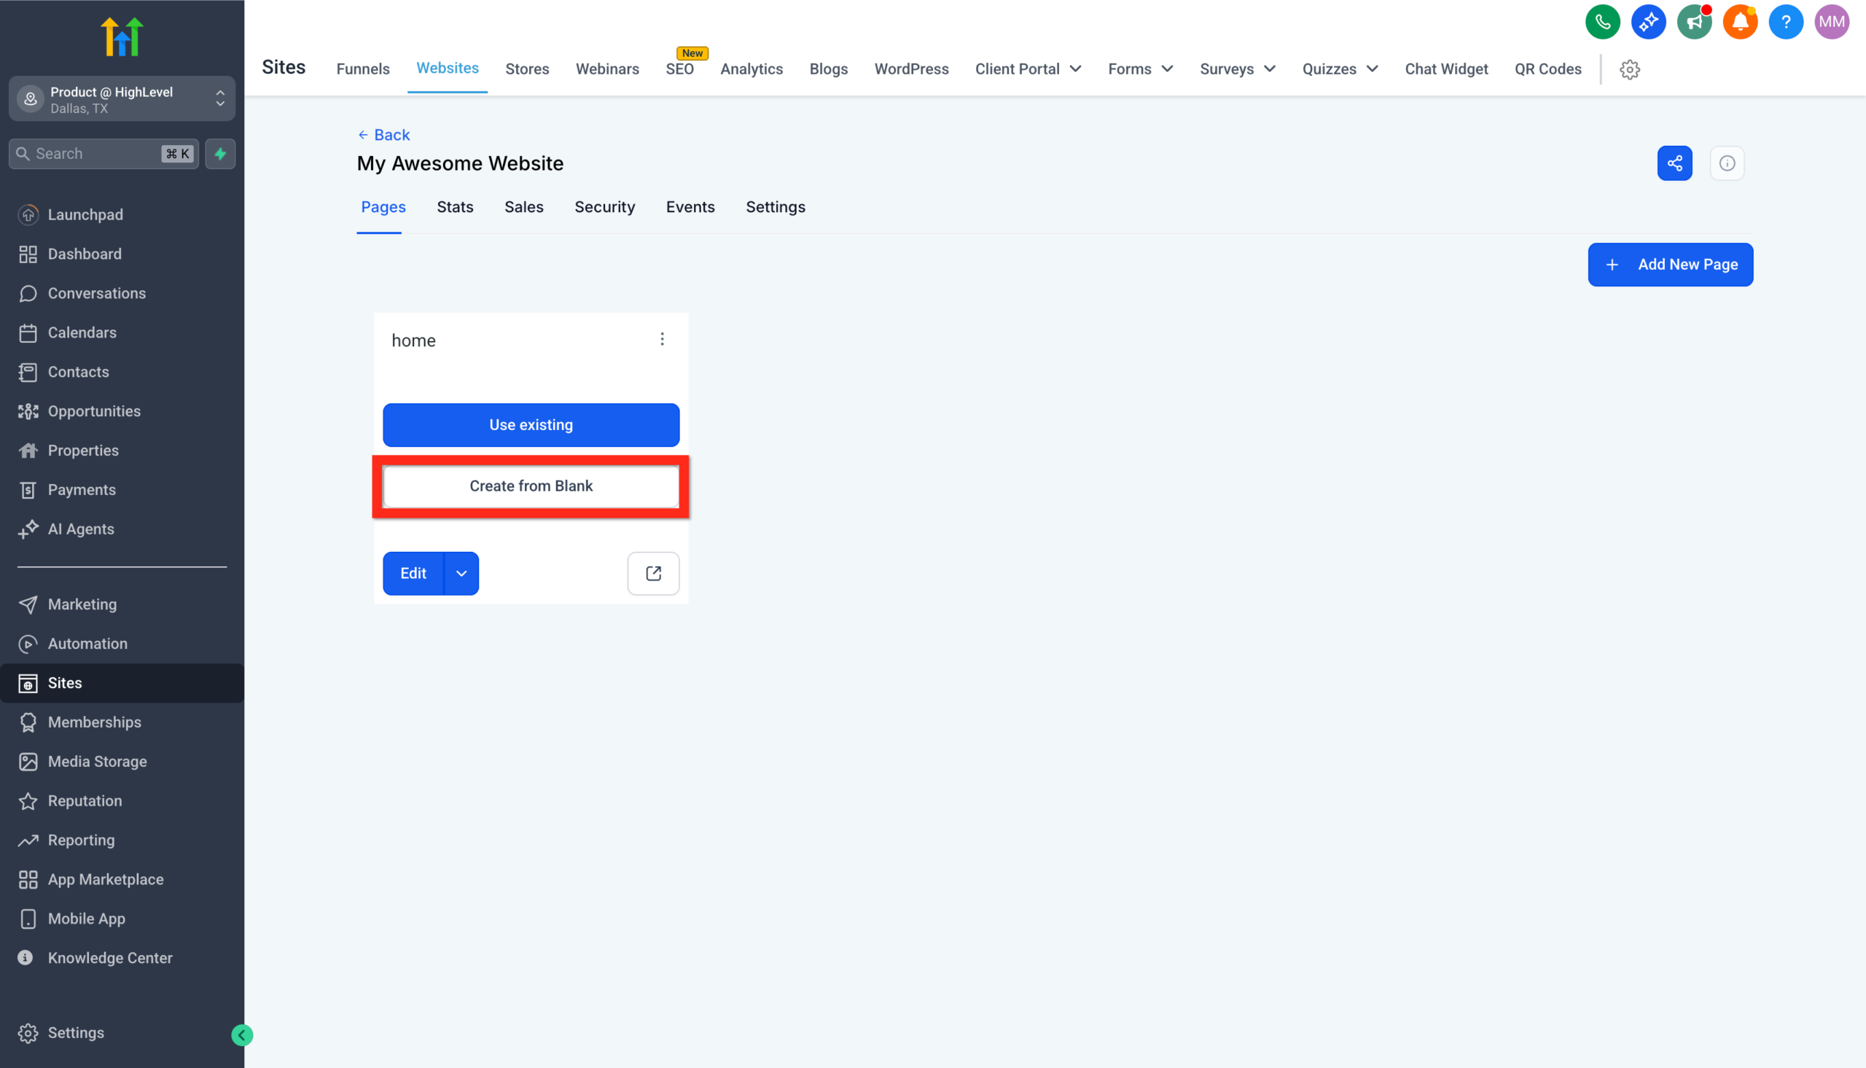Preview the home page via external link icon
1866x1068 pixels.
click(x=652, y=573)
